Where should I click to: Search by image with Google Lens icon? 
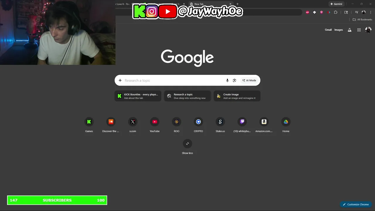pyautogui.click(x=234, y=80)
